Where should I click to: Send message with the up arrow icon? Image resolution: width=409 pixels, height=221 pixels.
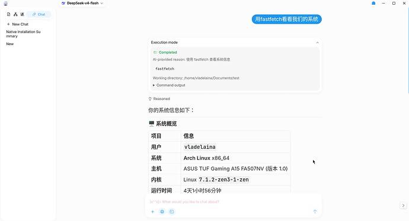[315, 212]
